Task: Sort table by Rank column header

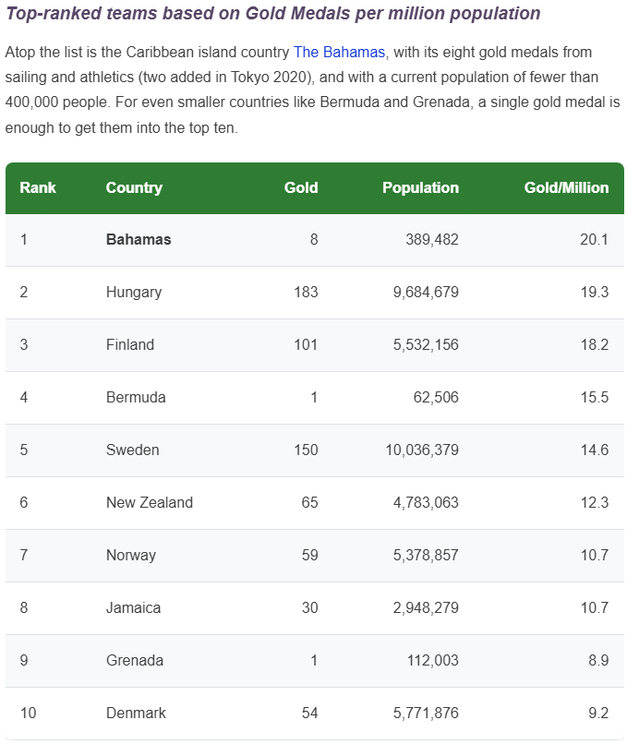Action: pos(38,187)
